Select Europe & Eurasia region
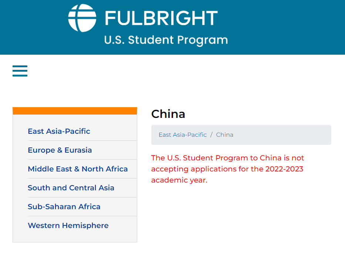 (x=60, y=150)
